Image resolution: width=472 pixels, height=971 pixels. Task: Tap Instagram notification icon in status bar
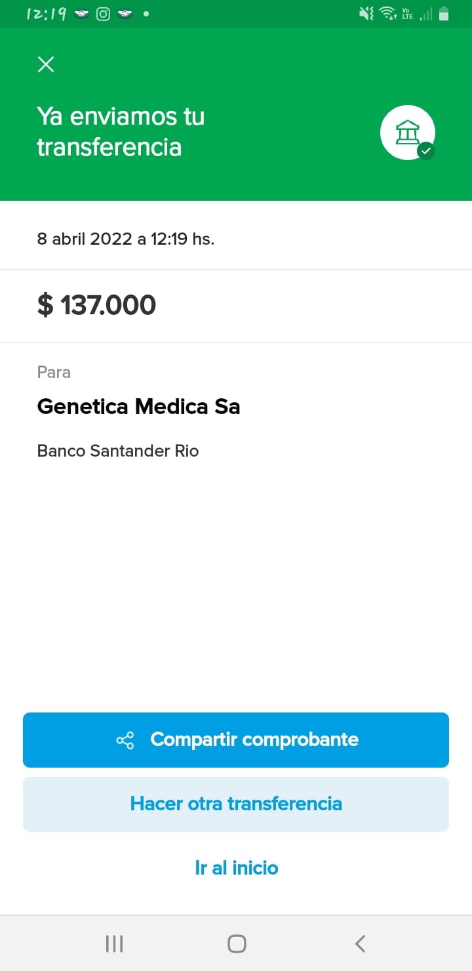pyautogui.click(x=103, y=14)
